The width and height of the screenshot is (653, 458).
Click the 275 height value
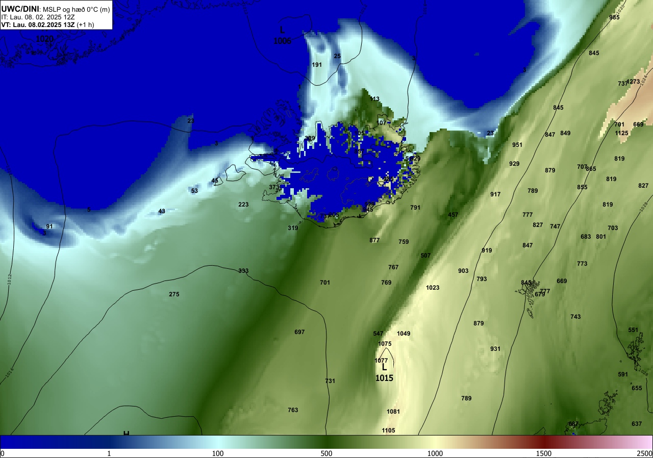click(174, 294)
